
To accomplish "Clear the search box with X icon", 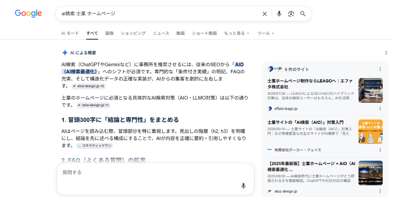I will pyautogui.click(x=264, y=14).
